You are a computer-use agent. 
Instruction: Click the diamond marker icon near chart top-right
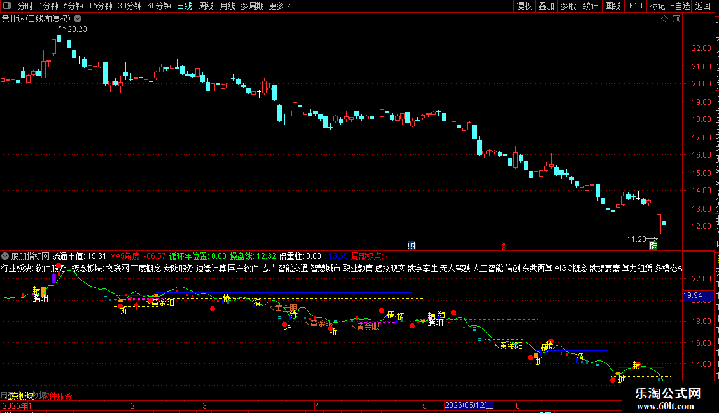pos(664,19)
